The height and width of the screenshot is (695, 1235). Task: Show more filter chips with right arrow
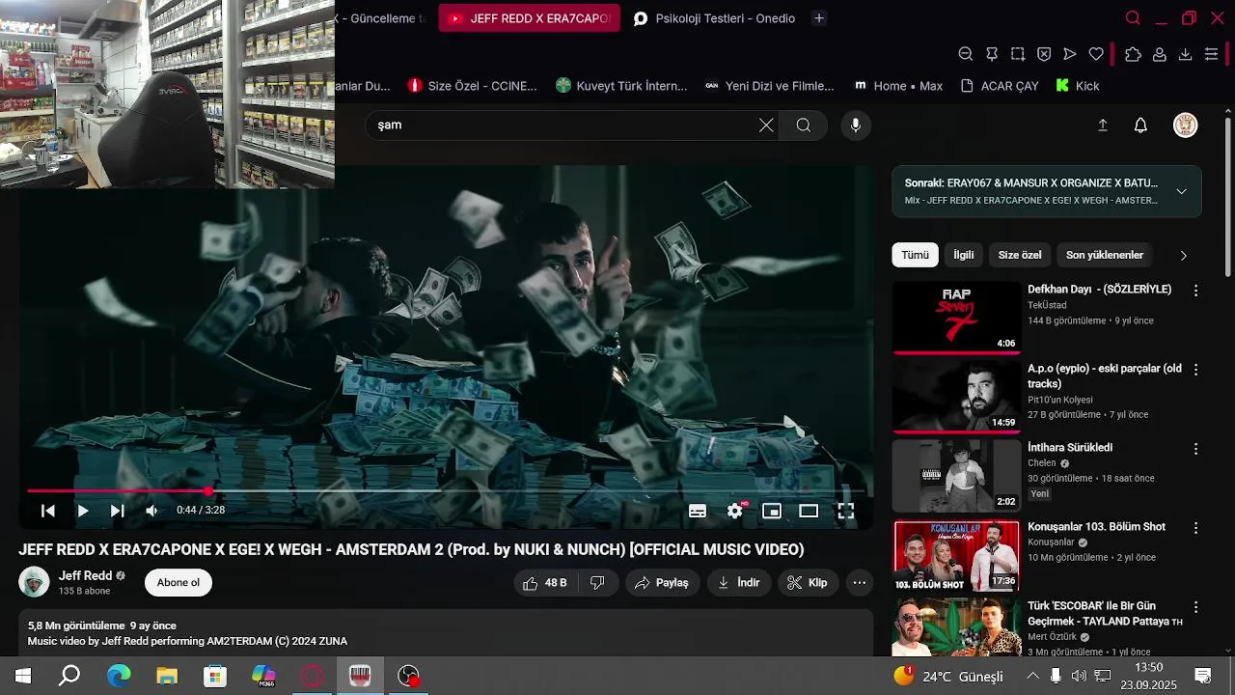[1184, 255]
